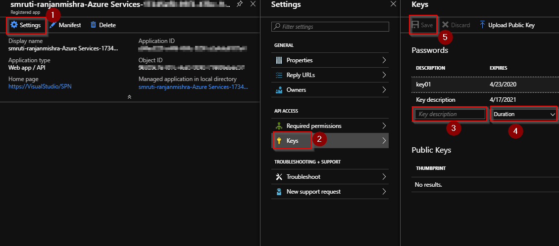Open Settings via the gear icon
Viewport: 559px width, 246px height.
click(x=14, y=25)
